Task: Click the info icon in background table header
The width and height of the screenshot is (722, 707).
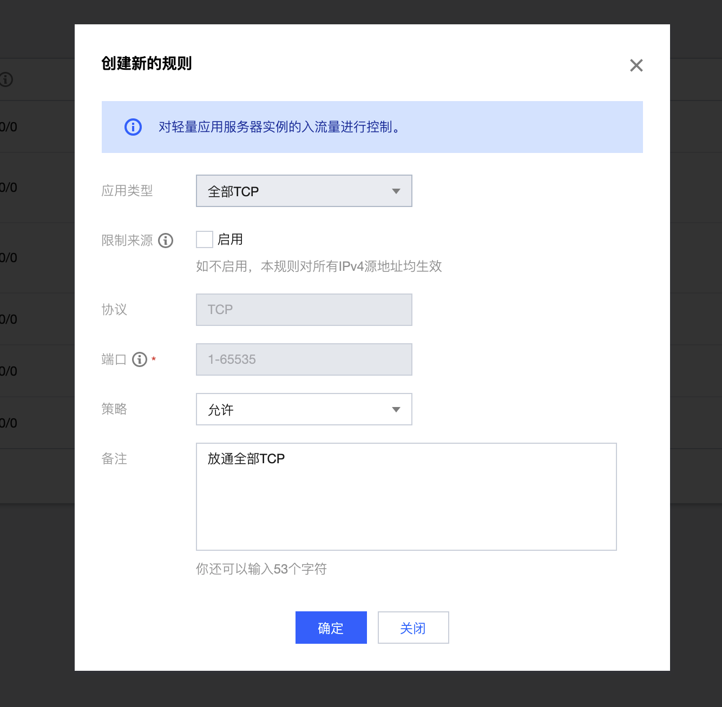Action: coord(5,79)
